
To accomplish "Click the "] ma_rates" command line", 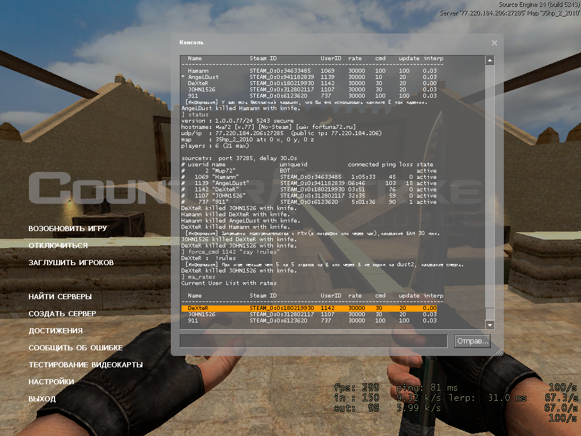I will pyautogui.click(x=198, y=277).
